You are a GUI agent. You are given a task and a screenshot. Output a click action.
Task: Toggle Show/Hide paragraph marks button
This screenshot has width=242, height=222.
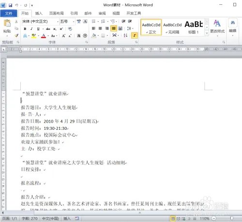tap(135, 35)
